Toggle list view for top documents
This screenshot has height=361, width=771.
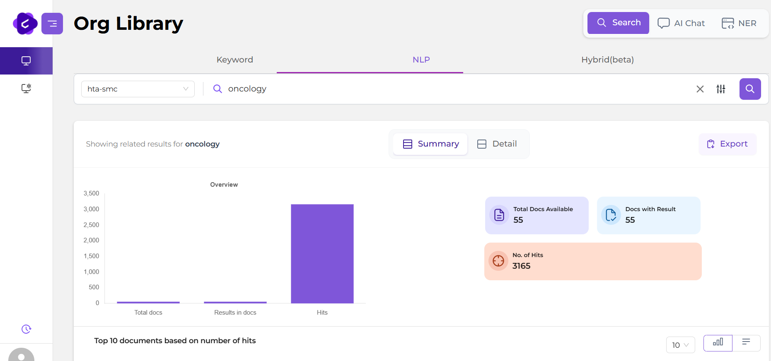(x=746, y=343)
